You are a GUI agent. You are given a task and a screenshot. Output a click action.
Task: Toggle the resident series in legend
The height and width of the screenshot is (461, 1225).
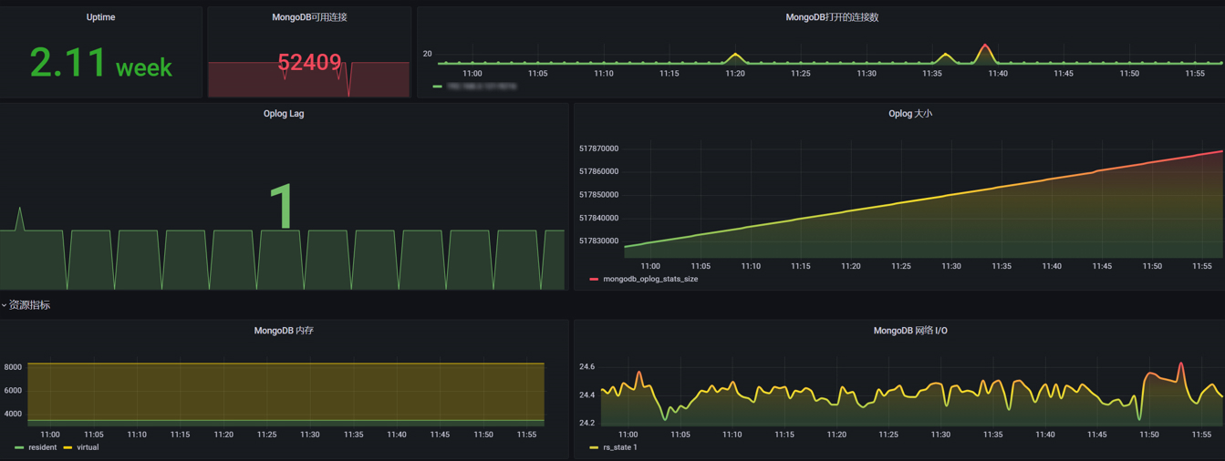[42, 447]
